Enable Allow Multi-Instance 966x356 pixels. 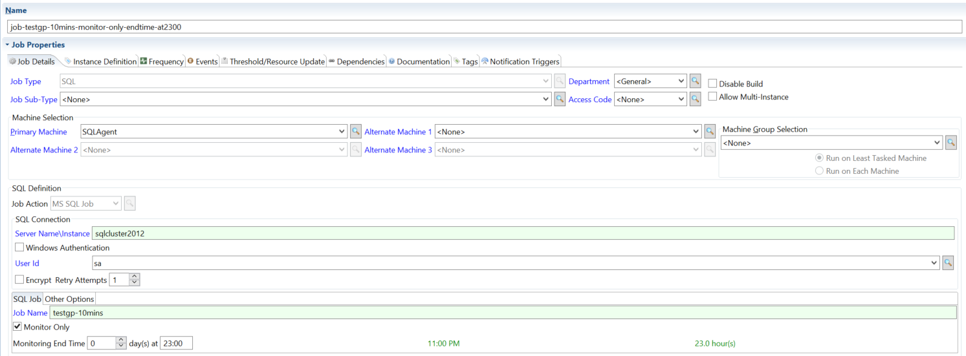pyautogui.click(x=712, y=97)
